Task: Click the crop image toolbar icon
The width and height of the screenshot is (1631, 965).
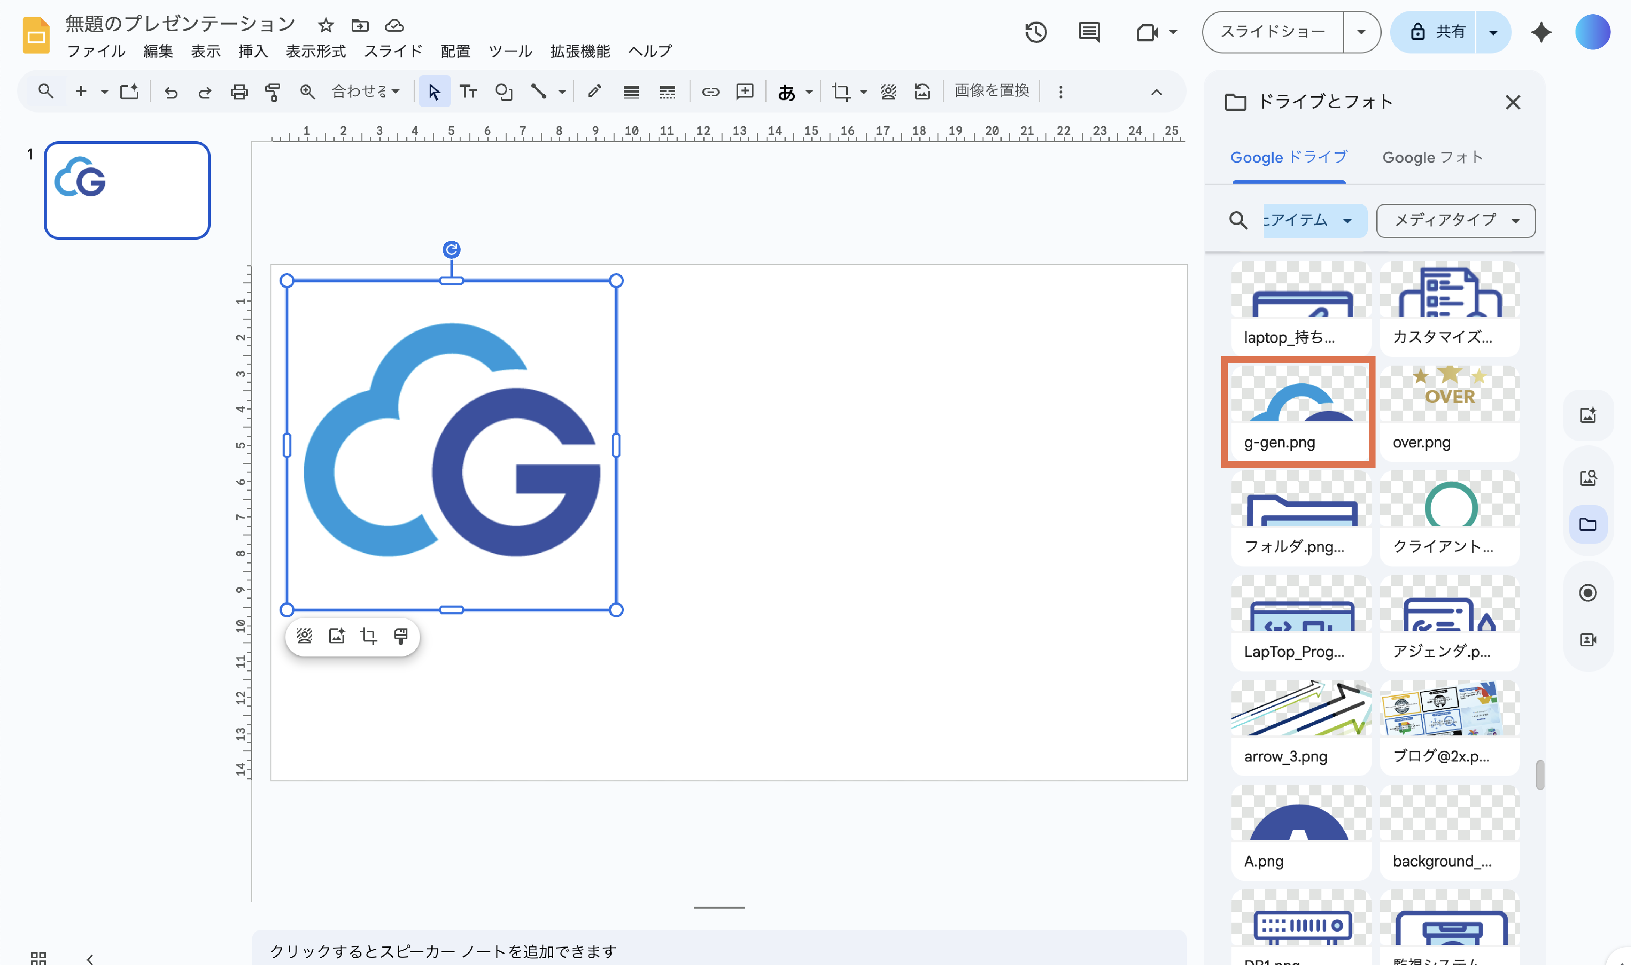Action: coord(840,92)
